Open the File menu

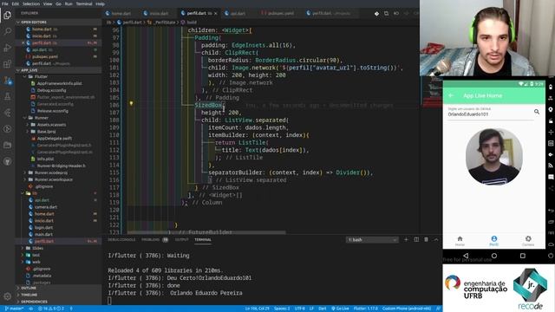point(5,3)
